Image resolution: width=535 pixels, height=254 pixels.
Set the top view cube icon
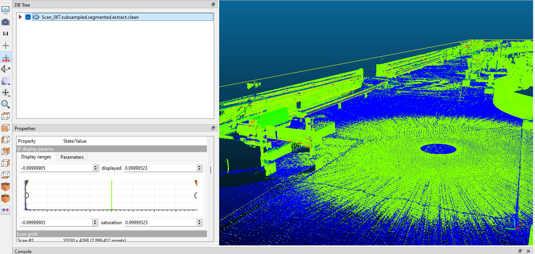pyautogui.click(x=5, y=116)
